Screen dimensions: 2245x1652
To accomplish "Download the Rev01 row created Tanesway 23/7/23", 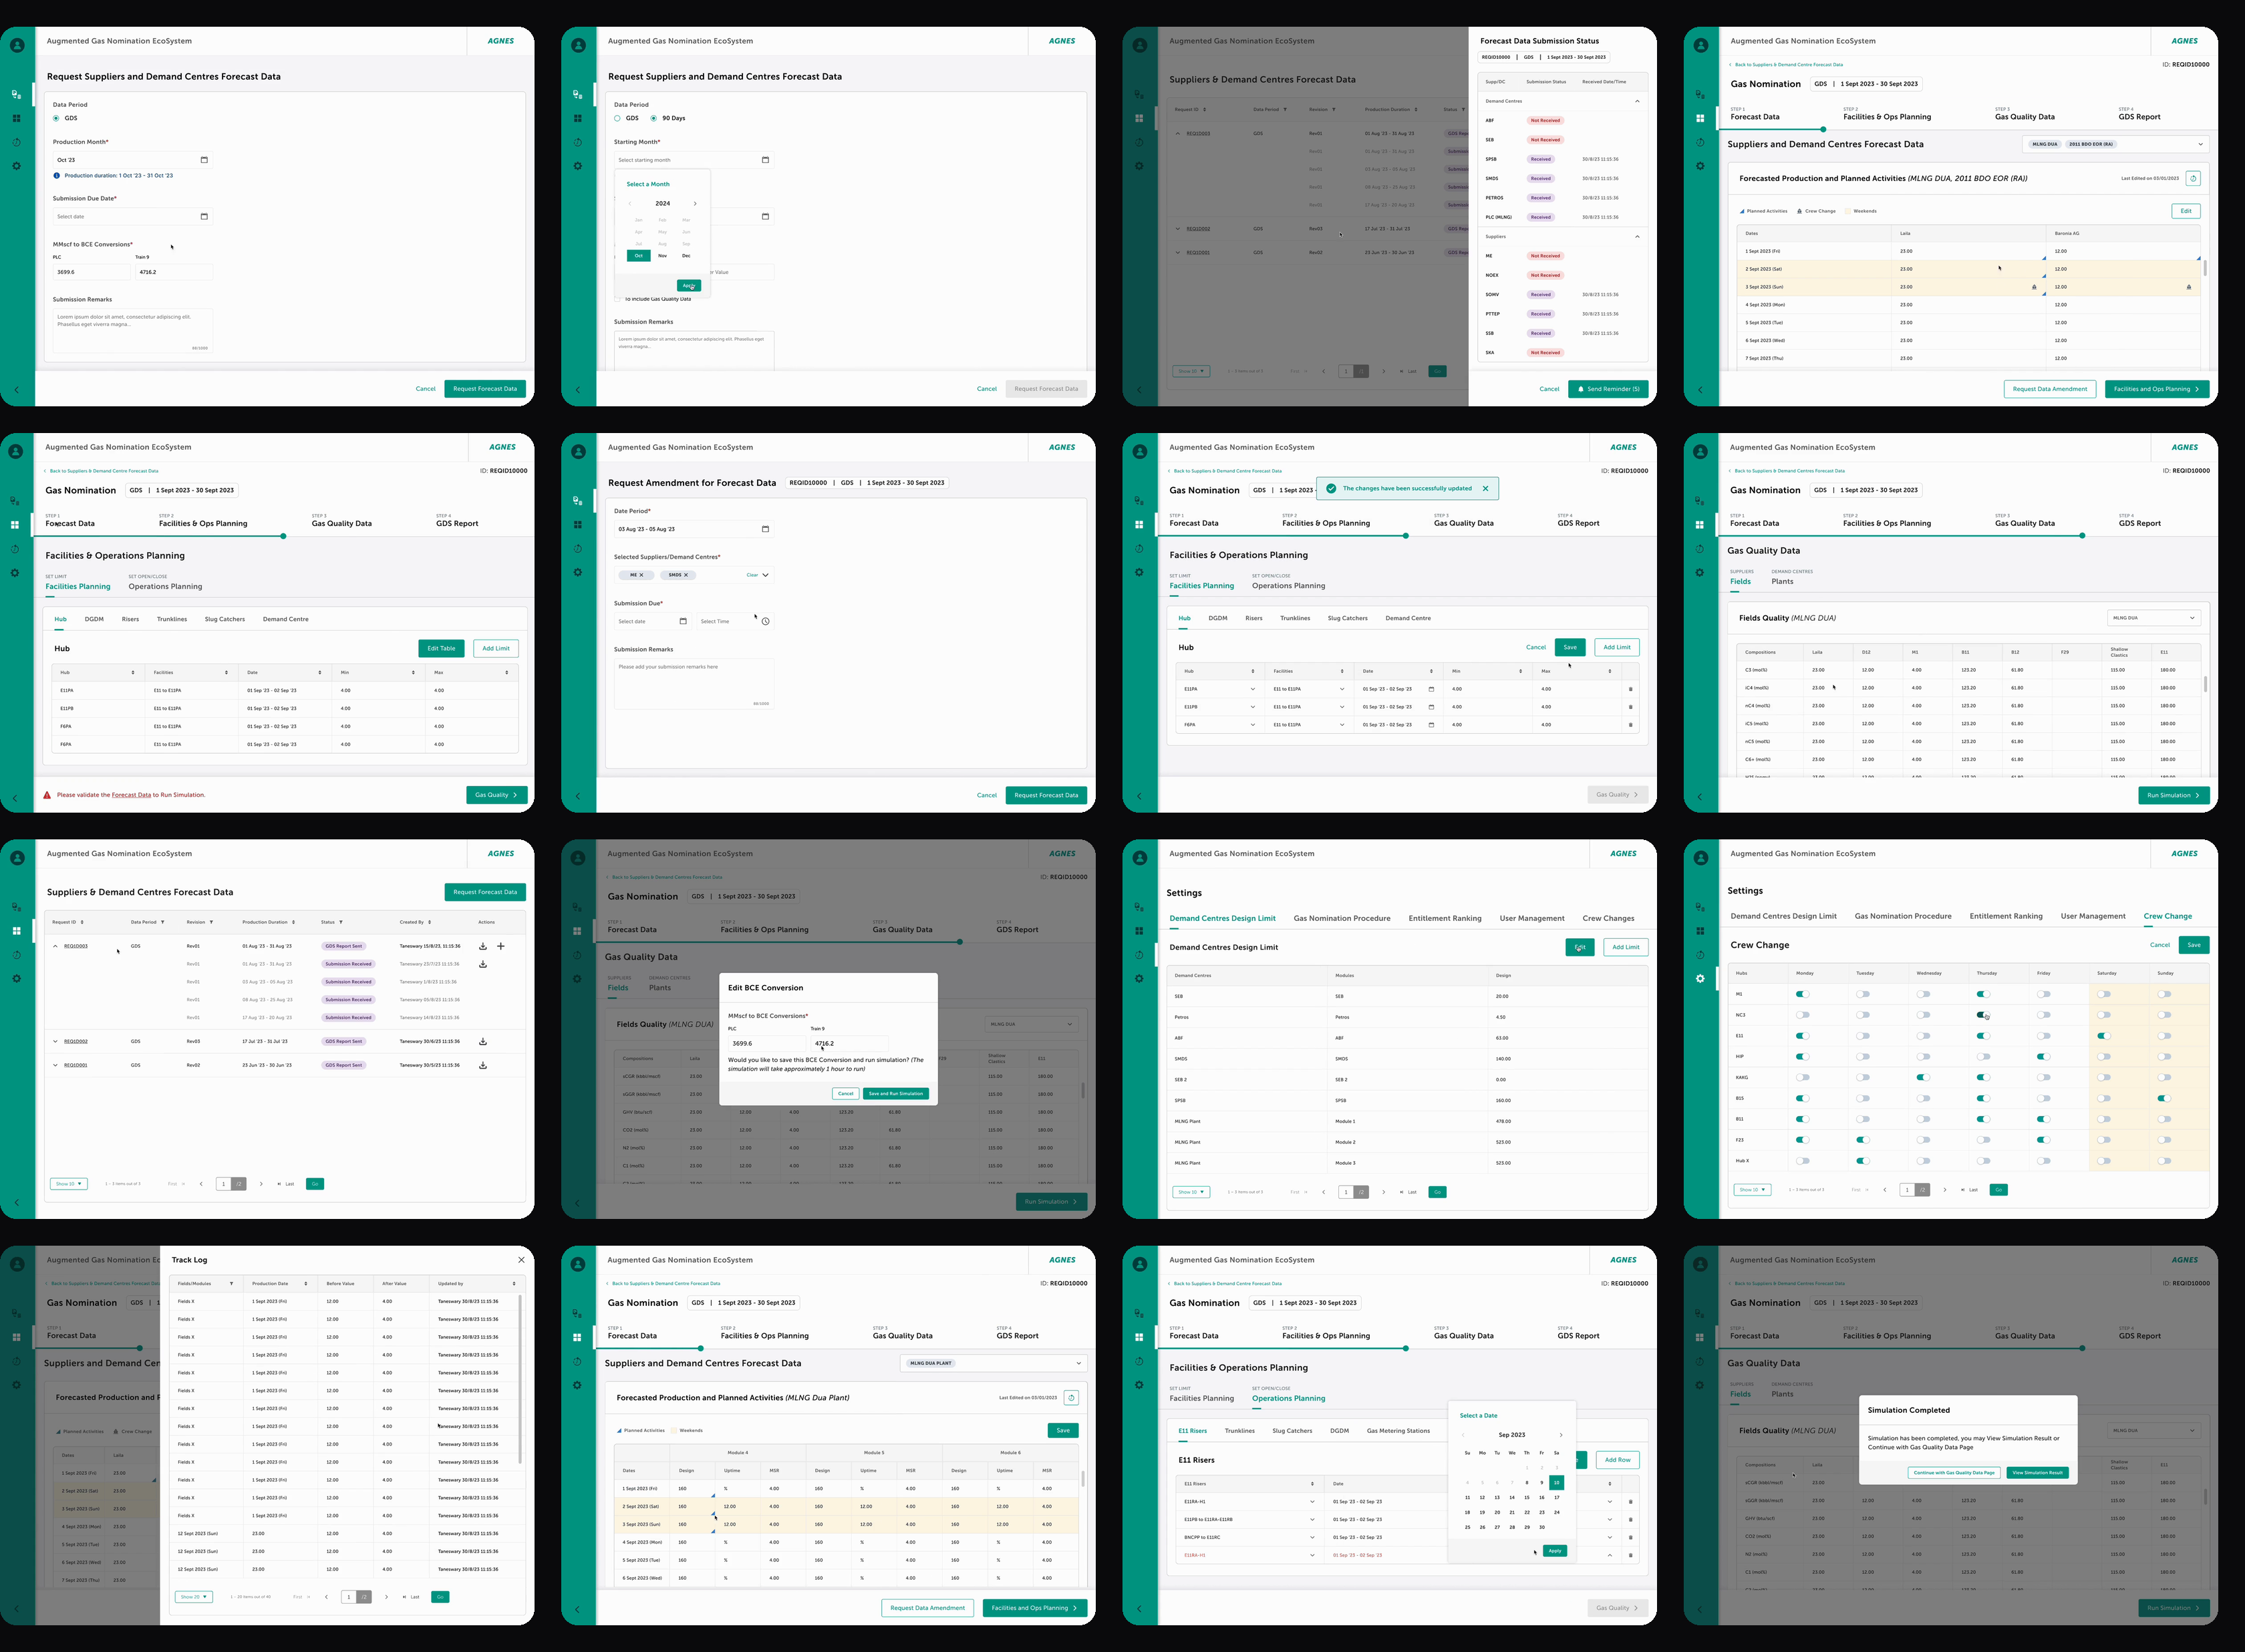I will [x=483, y=964].
